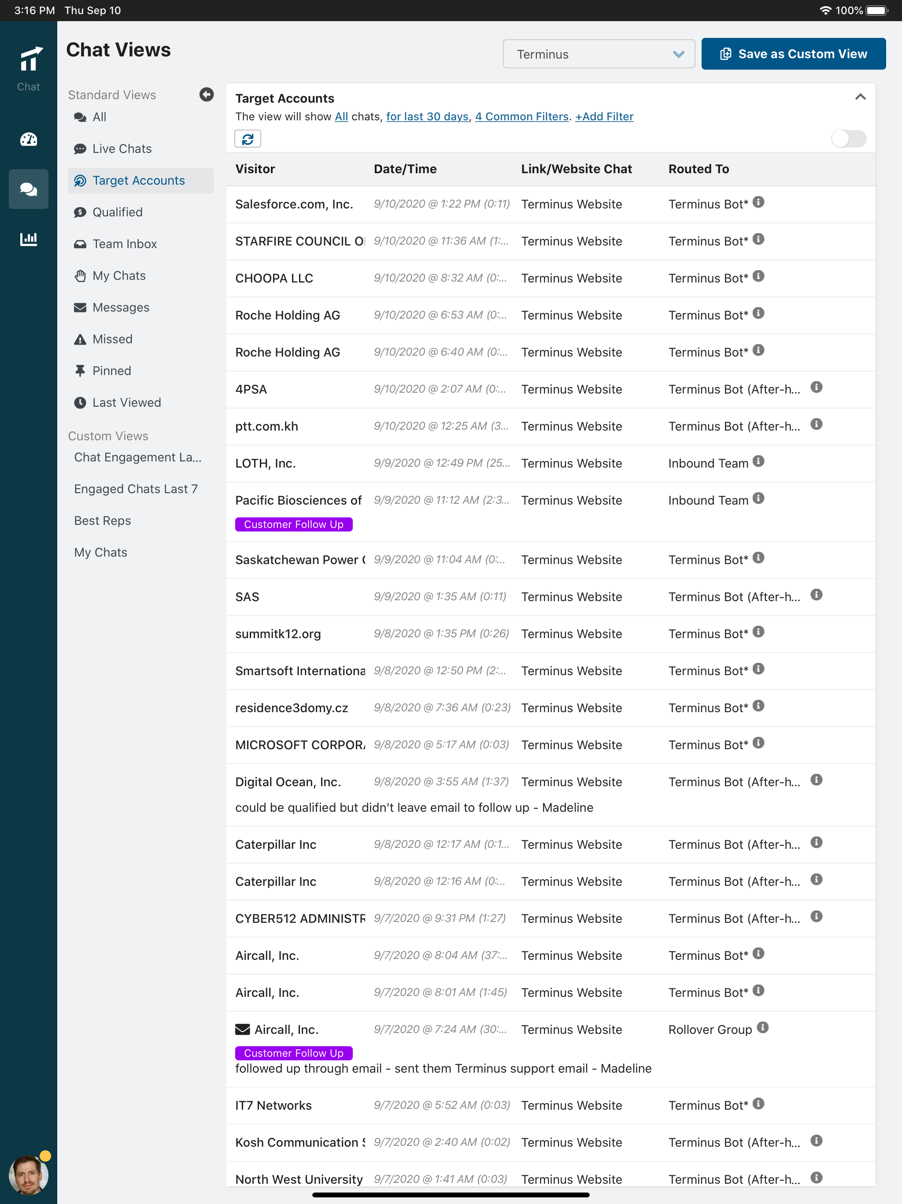The height and width of the screenshot is (1204, 902).
Task: Click info icon for LOTH, Inc. Inbound Team
Action: [x=758, y=461]
